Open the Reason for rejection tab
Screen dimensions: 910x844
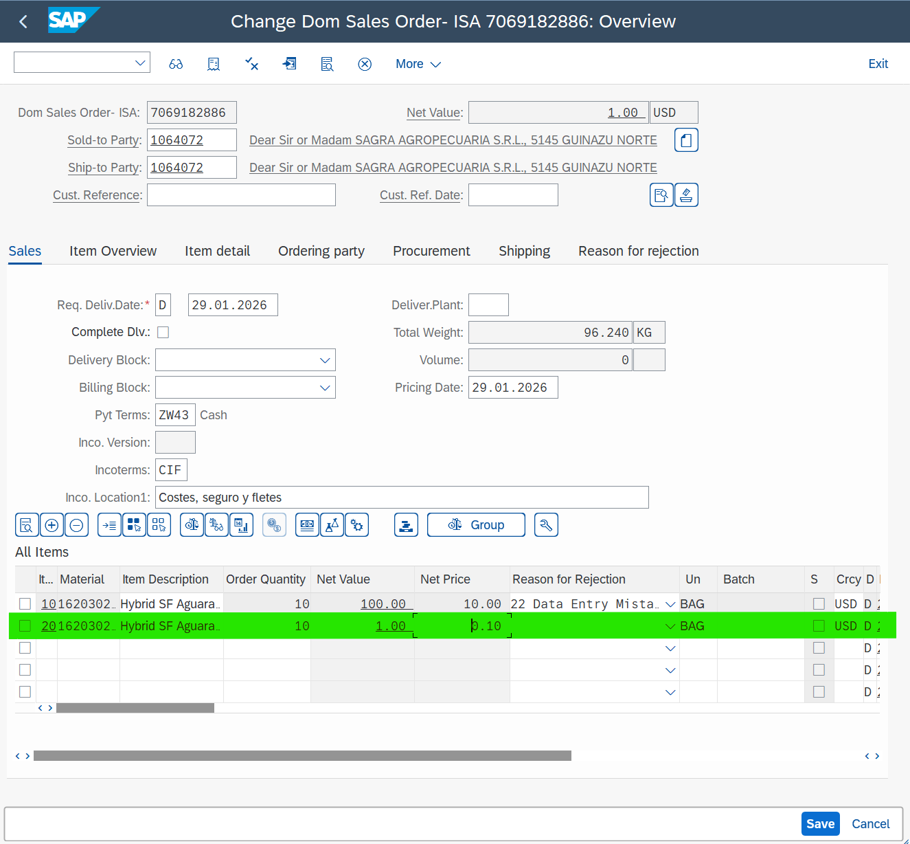pyautogui.click(x=638, y=251)
